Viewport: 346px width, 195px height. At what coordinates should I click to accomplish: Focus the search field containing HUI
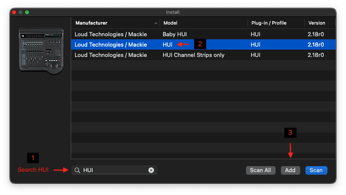pos(114,170)
